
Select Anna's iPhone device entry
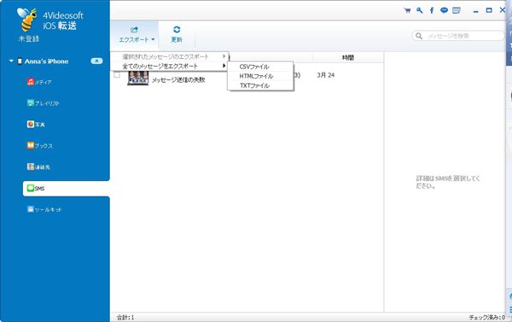coord(46,61)
